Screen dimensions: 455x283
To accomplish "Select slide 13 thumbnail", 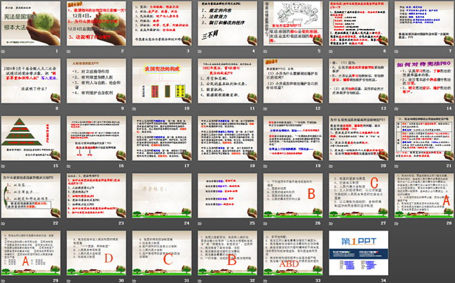I will (358, 81).
